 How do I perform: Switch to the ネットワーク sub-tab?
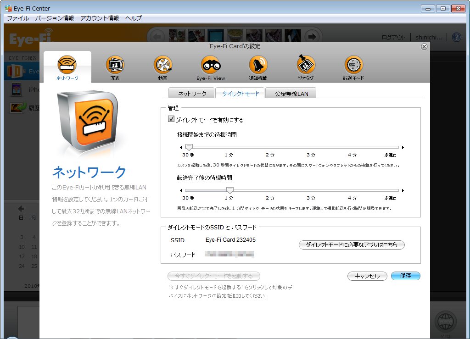pyautogui.click(x=191, y=93)
